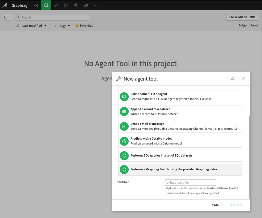Click description 'Predicts a record with a Dataiku model'

click(156, 143)
